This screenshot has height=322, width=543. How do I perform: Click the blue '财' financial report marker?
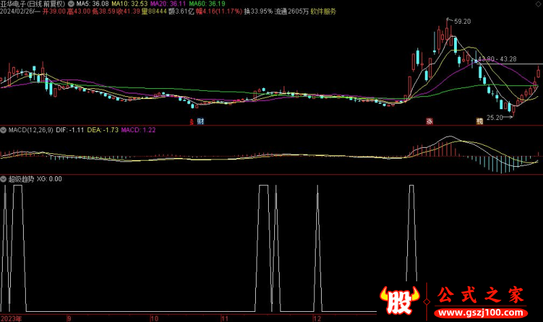click(201, 121)
